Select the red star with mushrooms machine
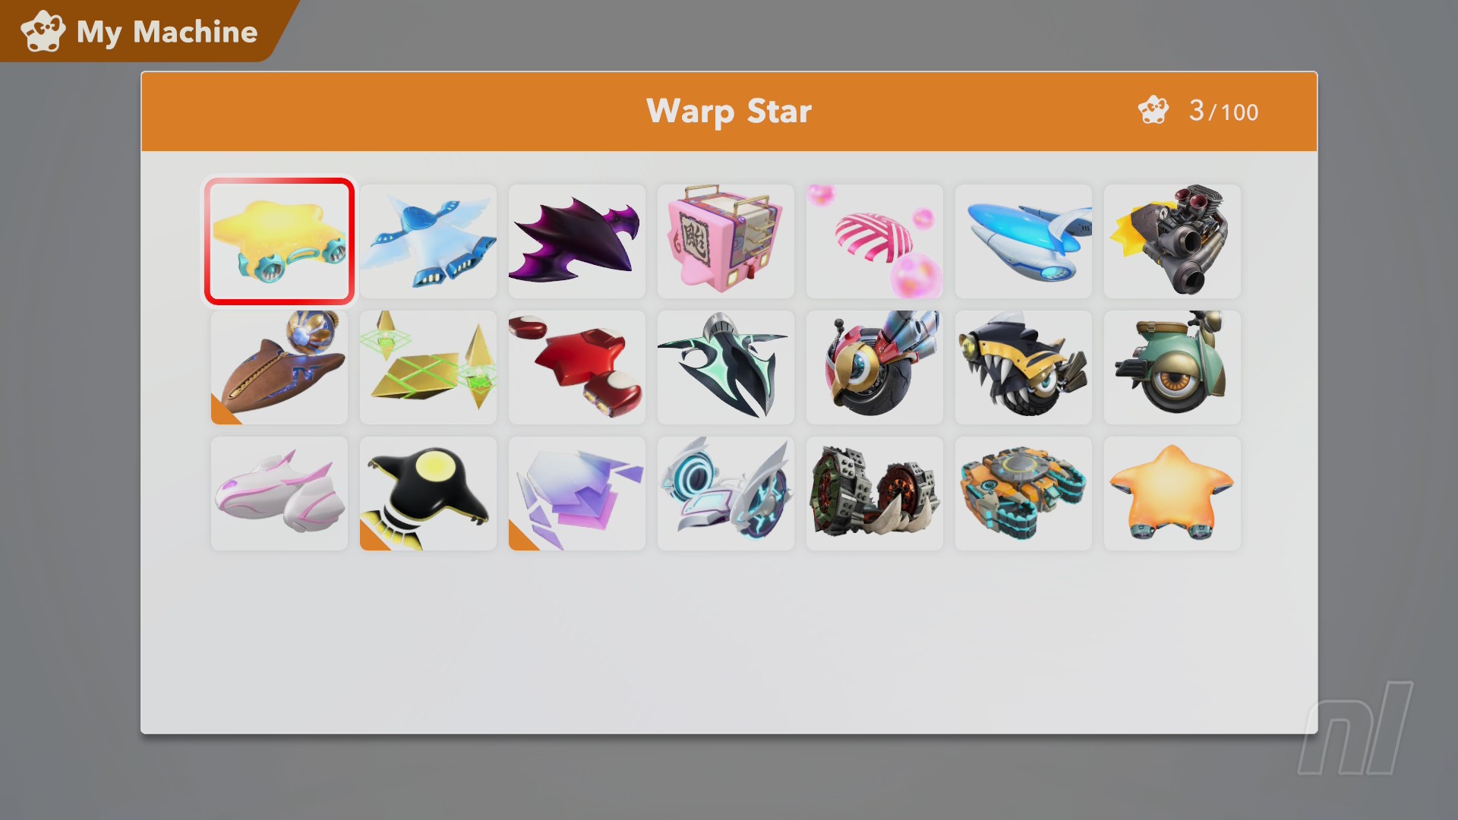The image size is (1458, 820). tap(576, 367)
